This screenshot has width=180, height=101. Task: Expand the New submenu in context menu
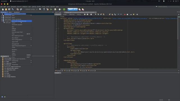coord(22,15)
